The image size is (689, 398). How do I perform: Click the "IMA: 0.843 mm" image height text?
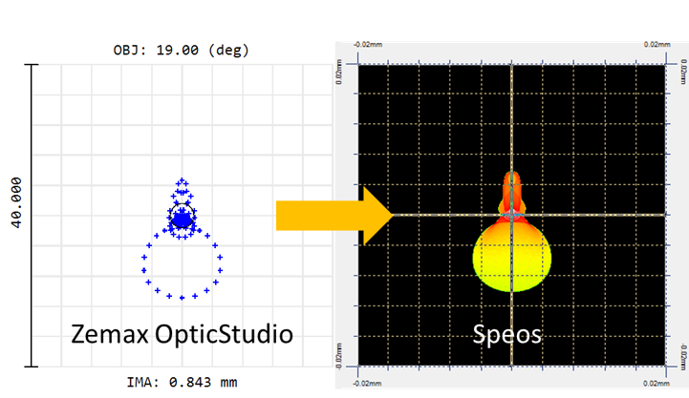click(x=182, y=382)
